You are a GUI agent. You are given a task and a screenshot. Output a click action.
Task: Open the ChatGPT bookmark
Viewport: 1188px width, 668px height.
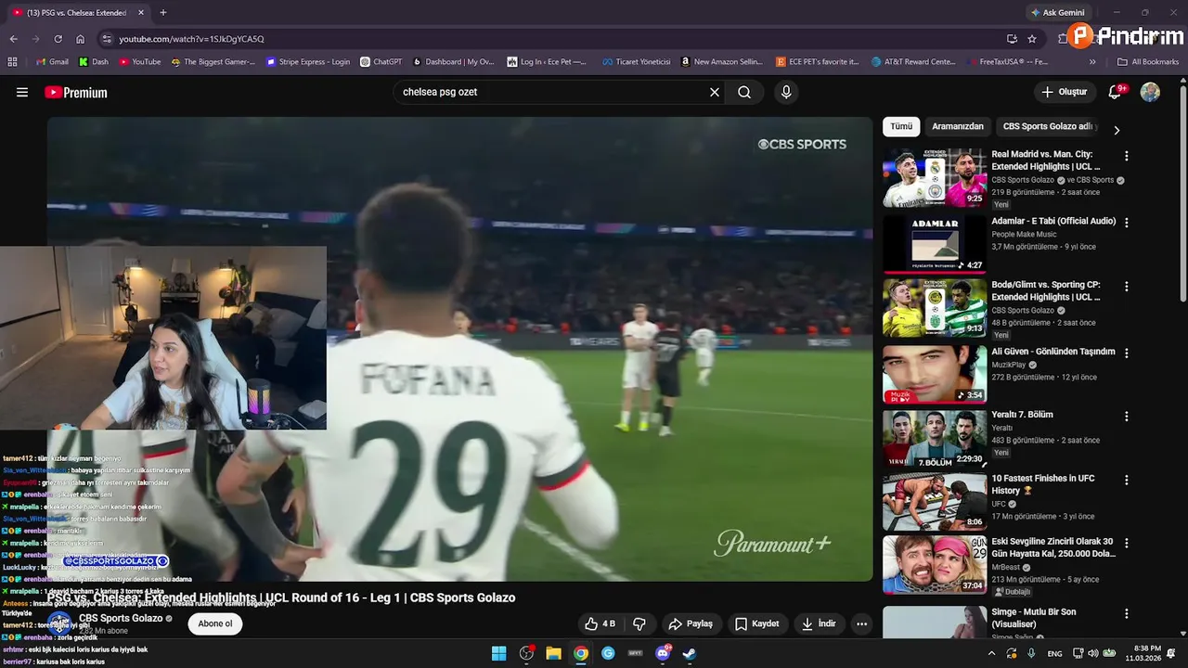point(381,61)
